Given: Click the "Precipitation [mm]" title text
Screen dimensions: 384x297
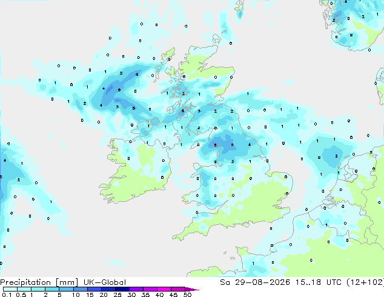Looking at the screenshot, I should click(39, 282).
